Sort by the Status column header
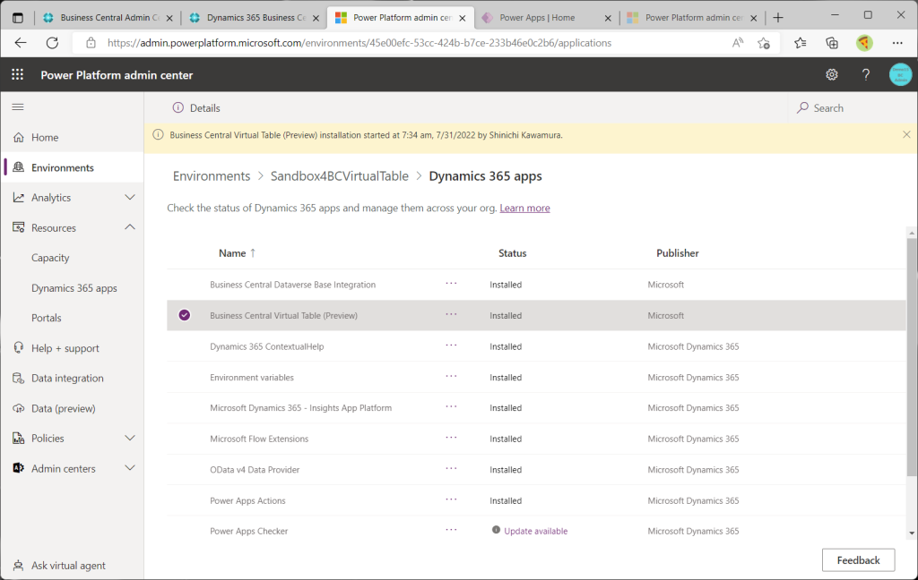918x580 pixels. (x=512, y=253)
